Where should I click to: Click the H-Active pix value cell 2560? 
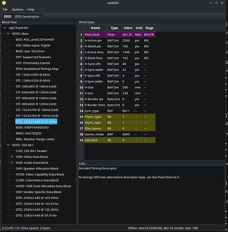pos(128,40)
